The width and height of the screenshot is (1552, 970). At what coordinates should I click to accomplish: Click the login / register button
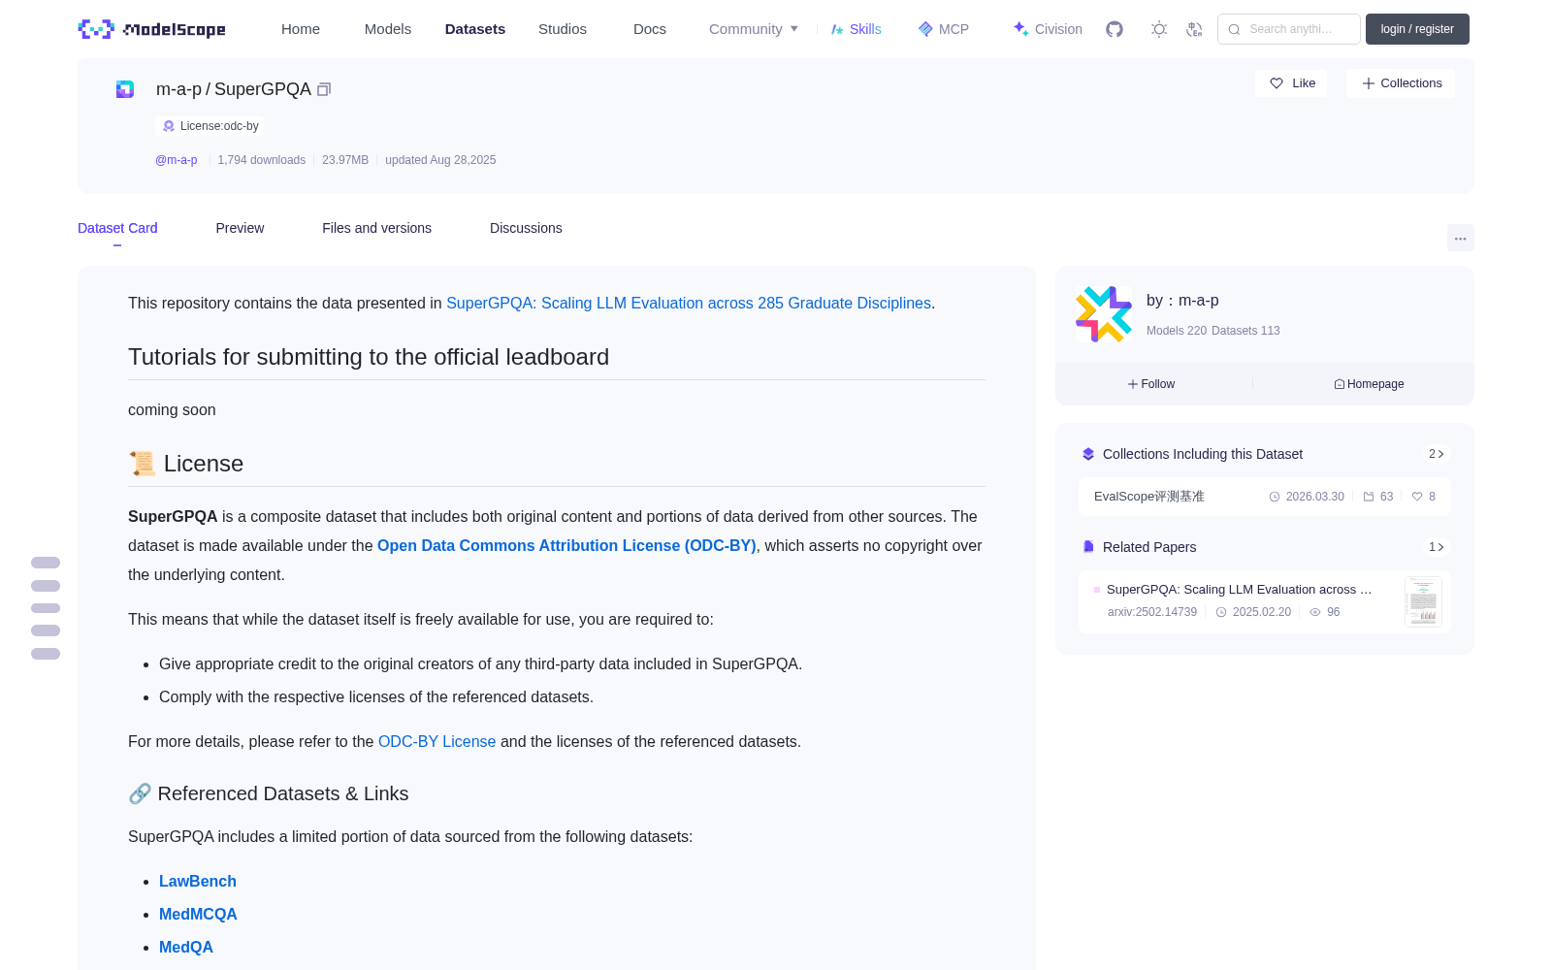coord(1417,29)
